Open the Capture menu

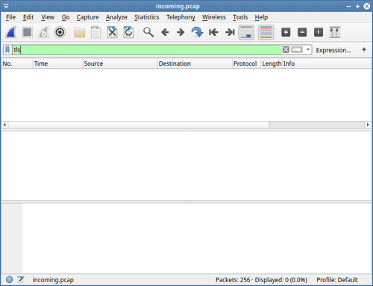click(x=87, y=17)
